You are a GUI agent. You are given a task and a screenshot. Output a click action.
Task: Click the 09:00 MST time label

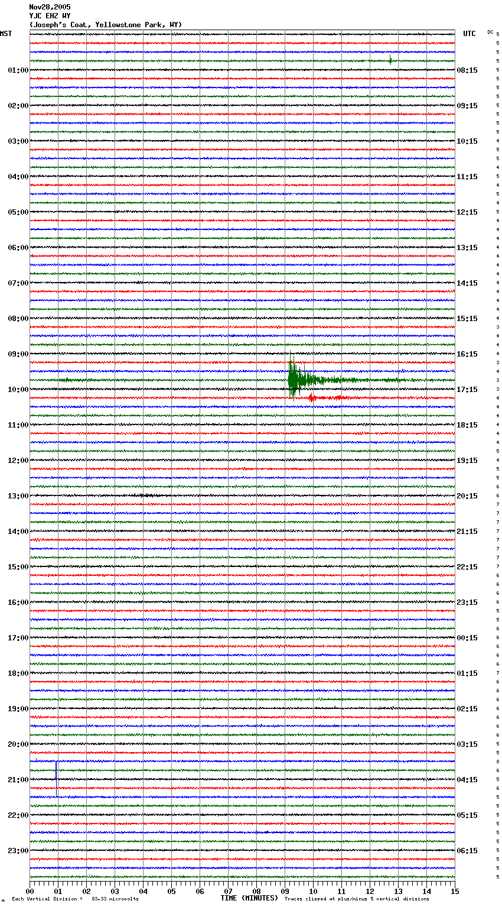click(18, 354)
